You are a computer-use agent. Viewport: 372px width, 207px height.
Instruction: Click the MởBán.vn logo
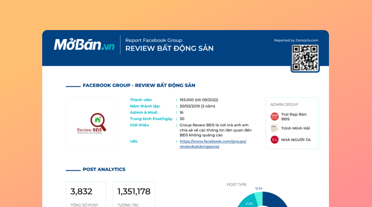click(84, 45)
